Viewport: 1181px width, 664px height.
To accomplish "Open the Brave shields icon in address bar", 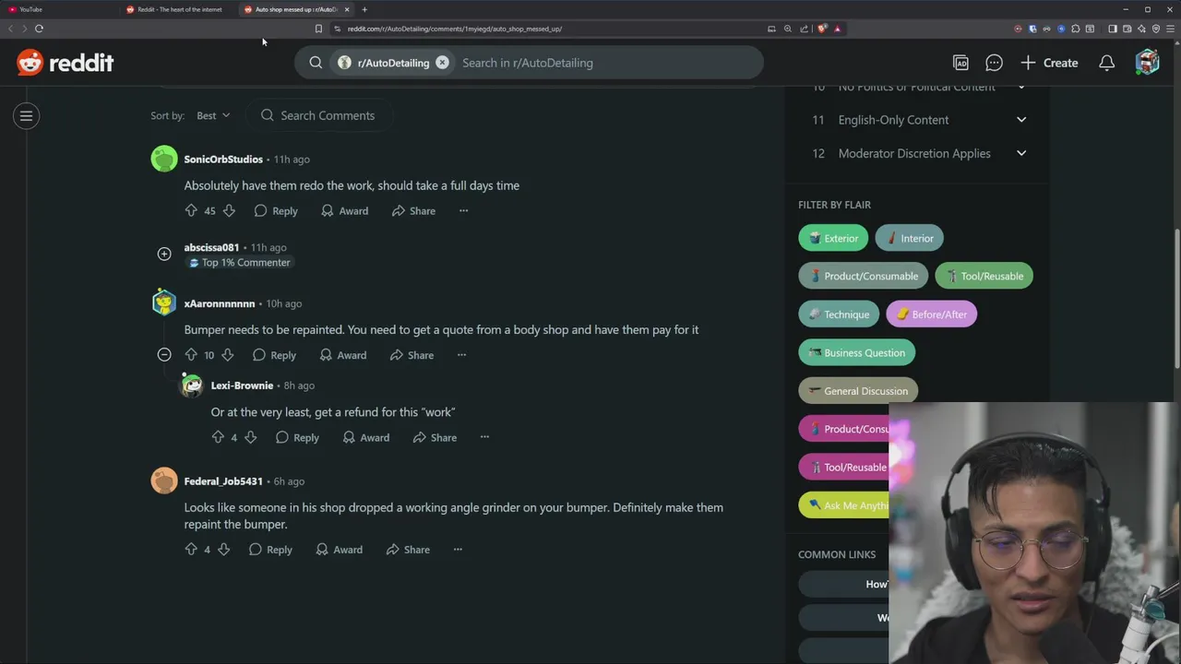I will [822, 29].
